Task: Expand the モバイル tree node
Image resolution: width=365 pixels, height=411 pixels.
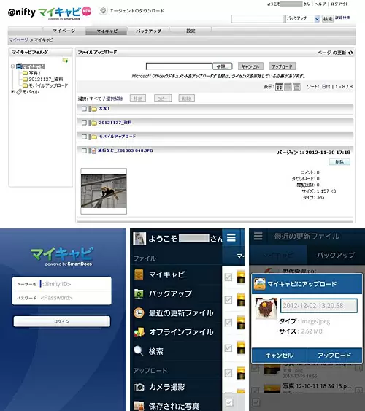Action: click(x=12, y=92)
